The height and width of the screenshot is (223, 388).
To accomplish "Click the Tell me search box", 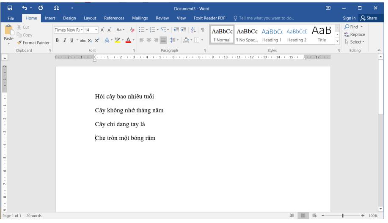I will (266, 18).
